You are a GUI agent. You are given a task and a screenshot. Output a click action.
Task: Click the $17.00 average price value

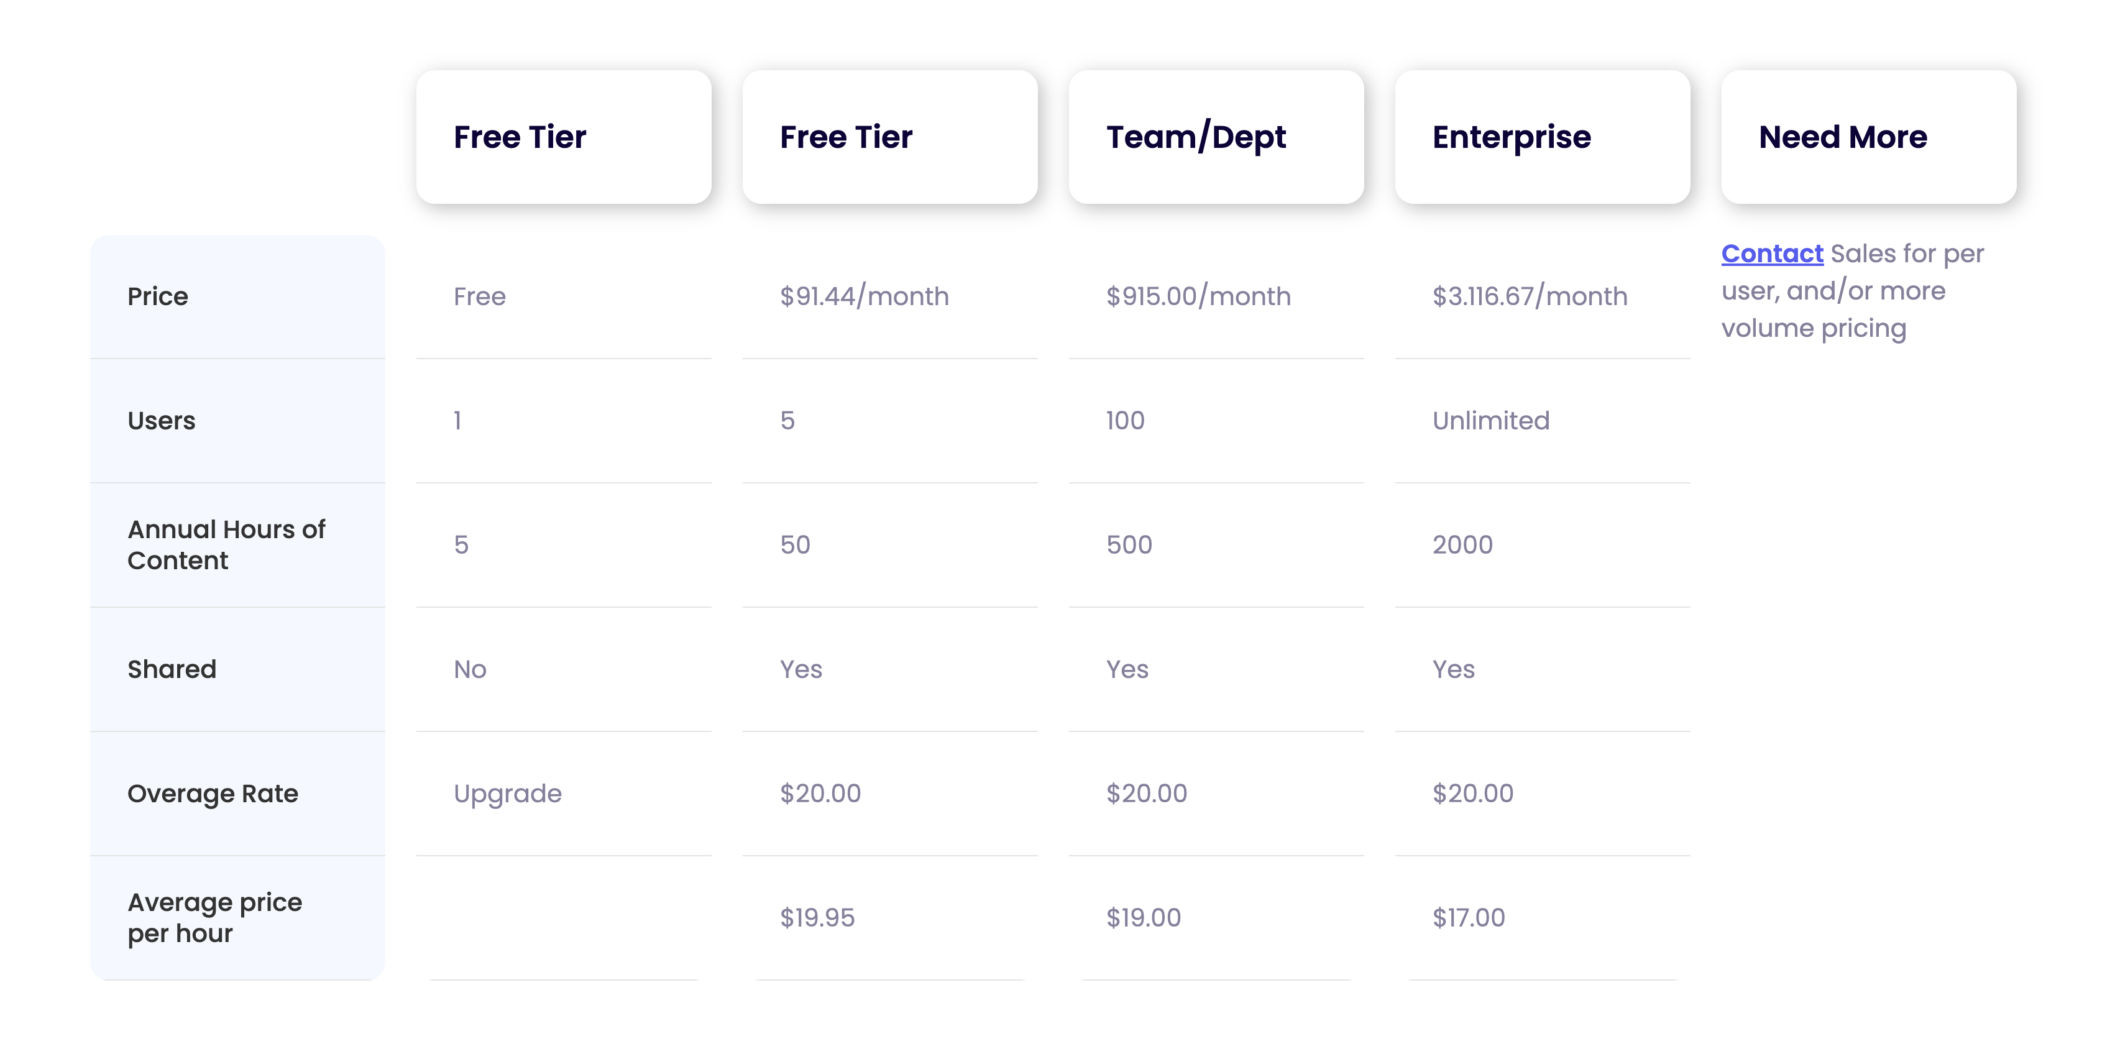[1468, 918]
